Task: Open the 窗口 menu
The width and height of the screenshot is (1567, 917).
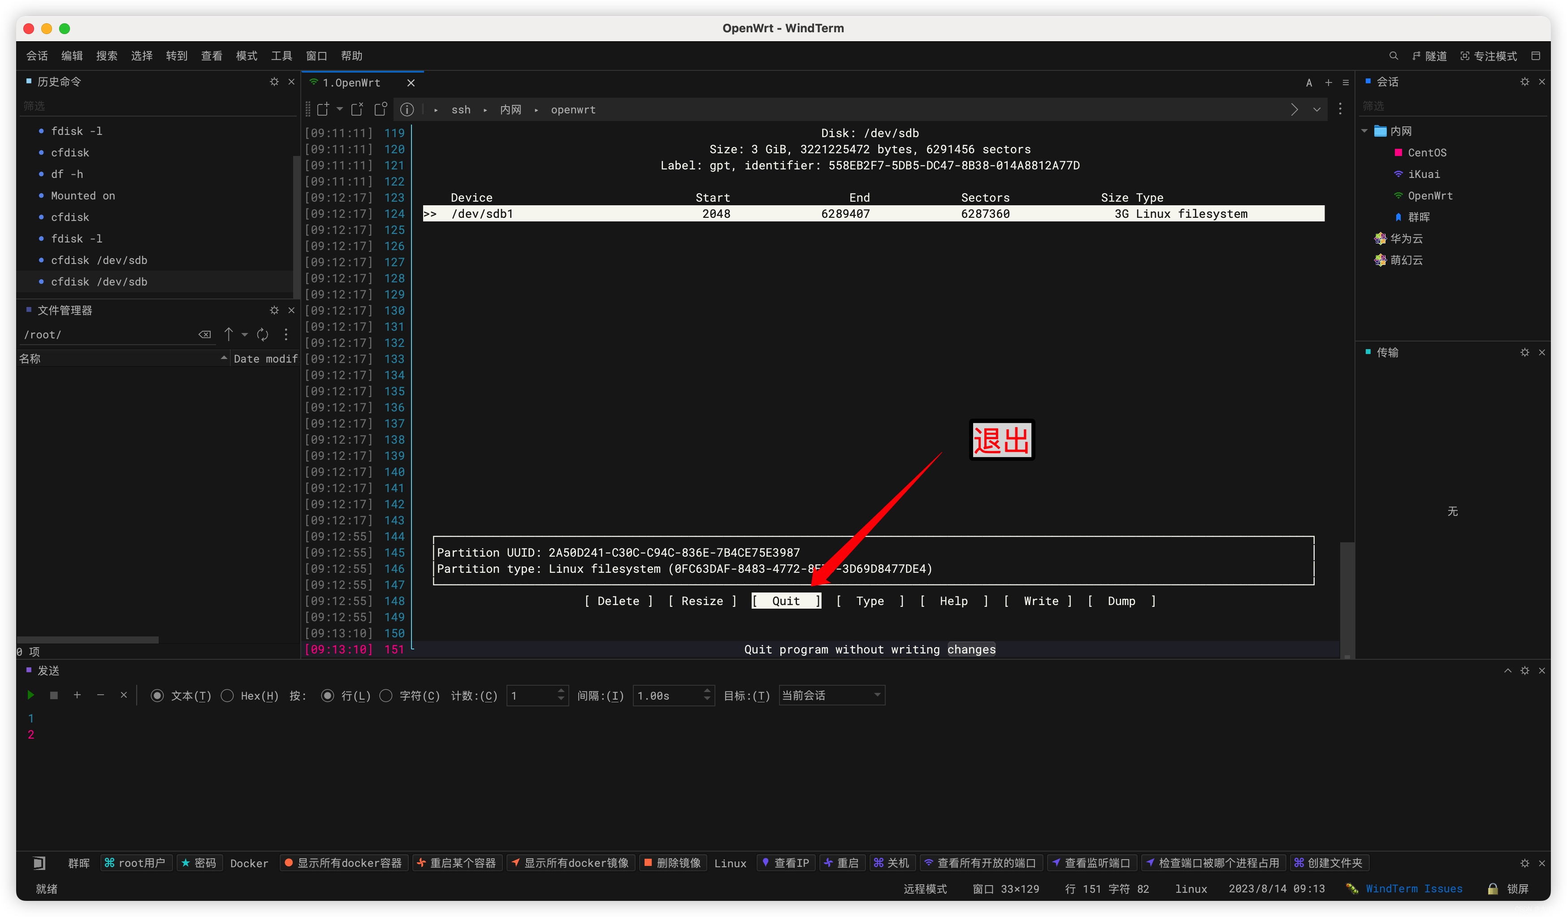Action: pyautogui.click(x=316, y=56)
